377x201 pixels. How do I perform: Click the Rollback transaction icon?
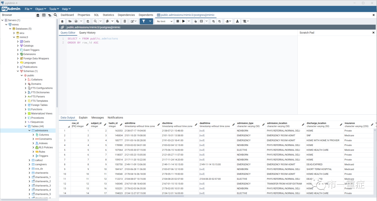coord(220,21)
